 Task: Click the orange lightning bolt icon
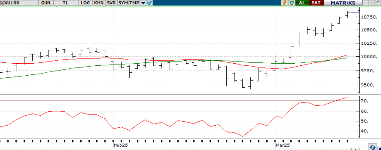285,3
